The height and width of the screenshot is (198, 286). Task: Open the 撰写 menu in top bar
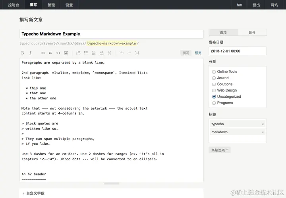[x=33, y=5]
